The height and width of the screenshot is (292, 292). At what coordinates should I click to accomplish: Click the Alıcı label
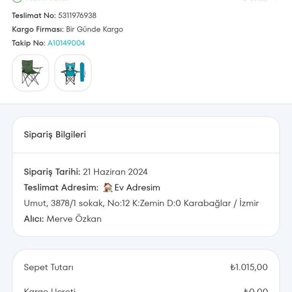click(x=34, y=219)
